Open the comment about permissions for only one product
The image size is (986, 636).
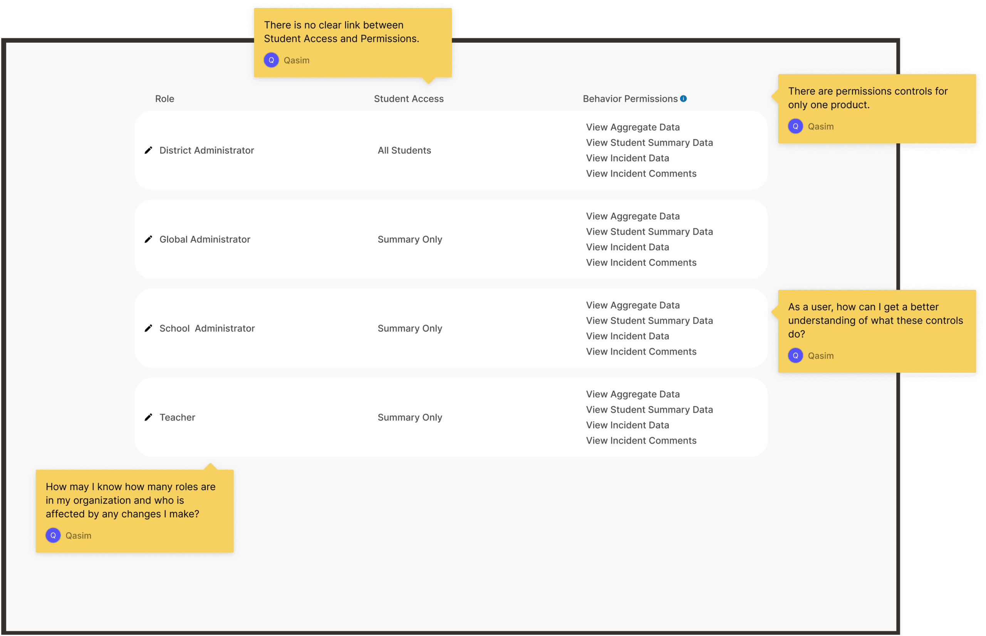coord(877,109)
